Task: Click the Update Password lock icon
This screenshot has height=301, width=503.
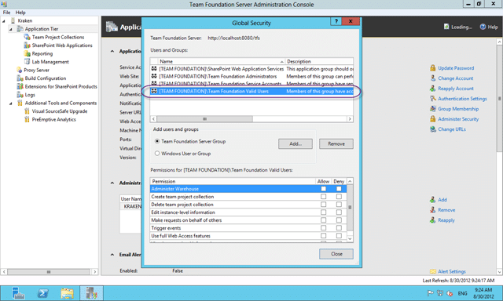Action: 433,68
